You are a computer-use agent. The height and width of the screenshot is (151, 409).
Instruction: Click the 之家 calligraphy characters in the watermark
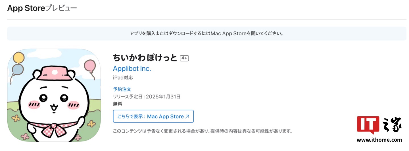(393, 125)
